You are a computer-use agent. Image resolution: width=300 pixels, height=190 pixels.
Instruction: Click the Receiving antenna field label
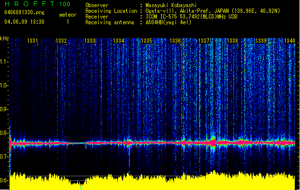(x=110, y=22)
